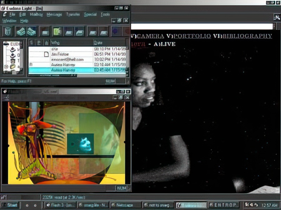Open the Special menu in Eudora Light

(x=90, y=14)
